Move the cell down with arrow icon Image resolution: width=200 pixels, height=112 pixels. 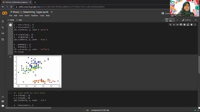coord(174,25)
